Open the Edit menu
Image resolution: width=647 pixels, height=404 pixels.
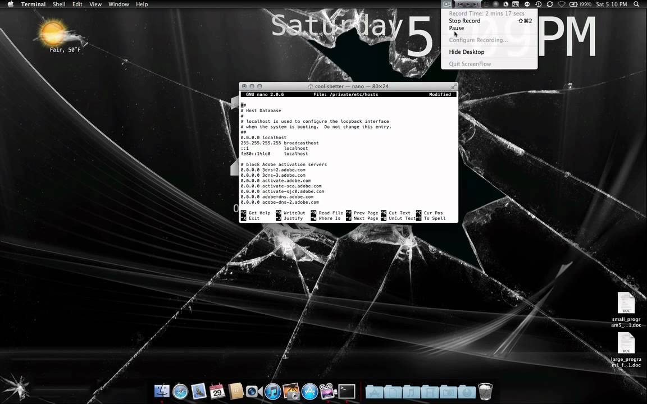[77, 4]
